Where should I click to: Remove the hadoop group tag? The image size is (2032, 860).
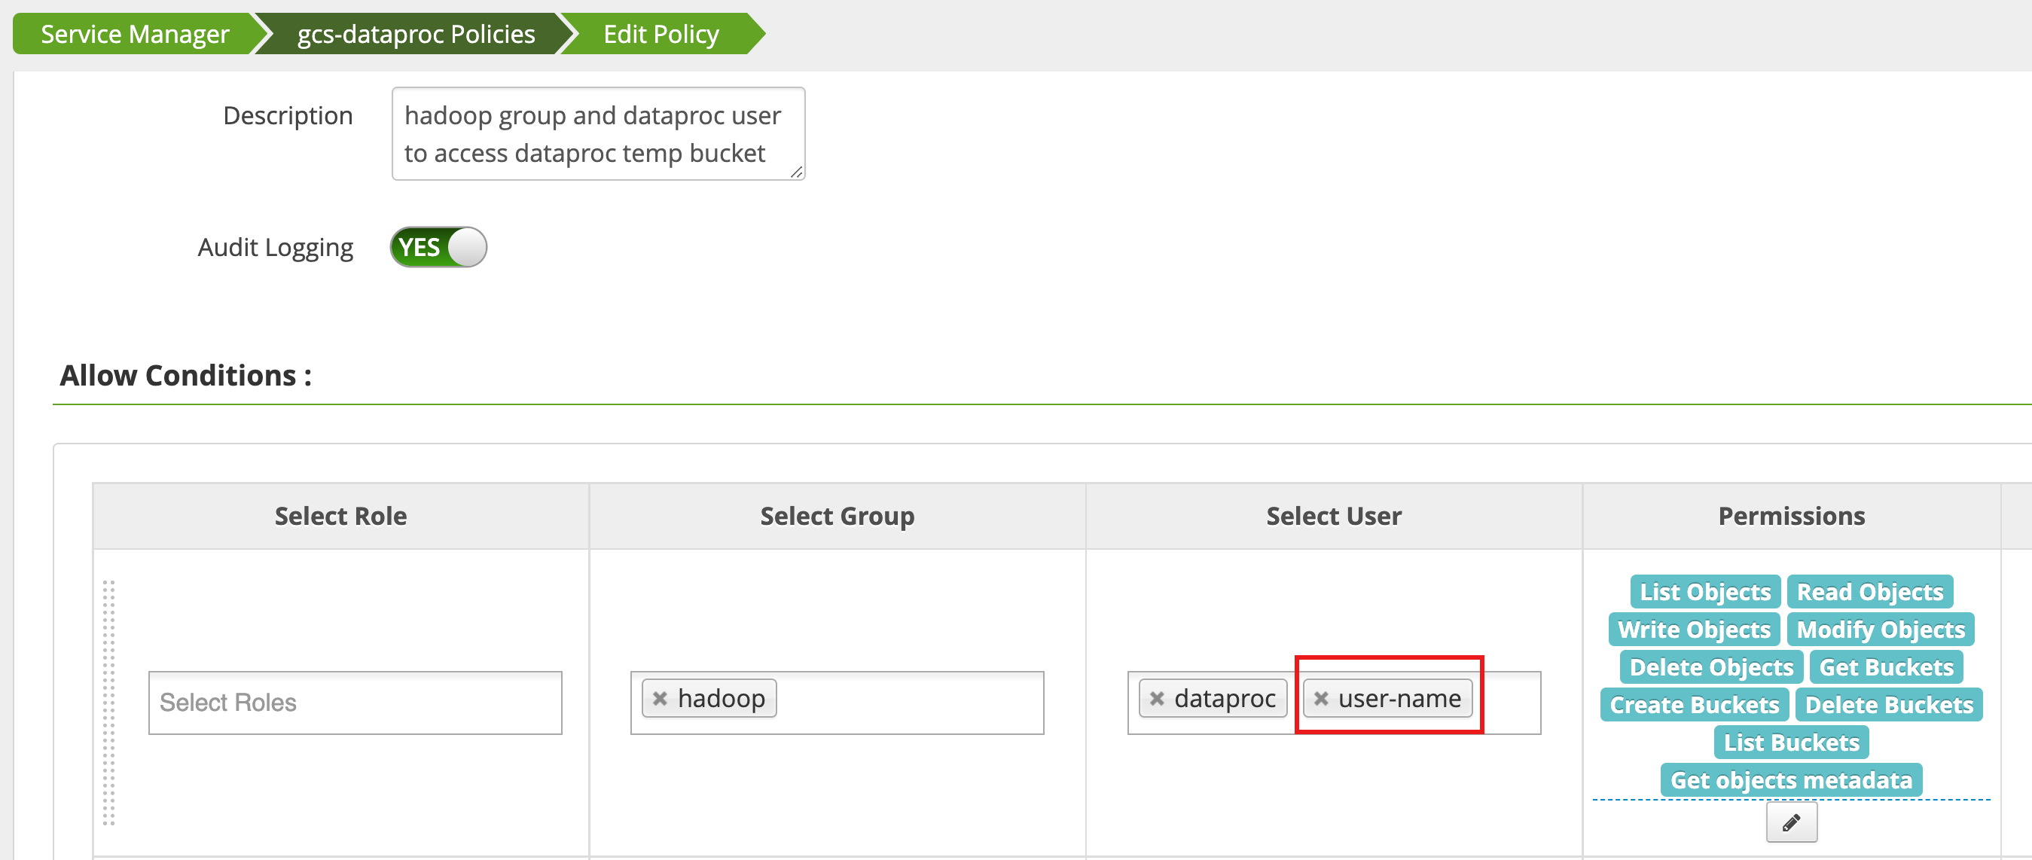coord(661,699)
